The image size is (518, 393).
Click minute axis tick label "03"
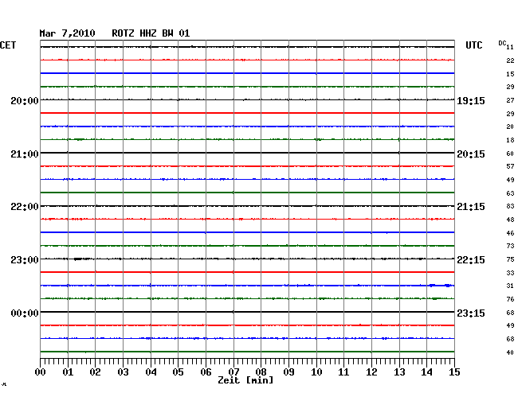tap(123, 372)
